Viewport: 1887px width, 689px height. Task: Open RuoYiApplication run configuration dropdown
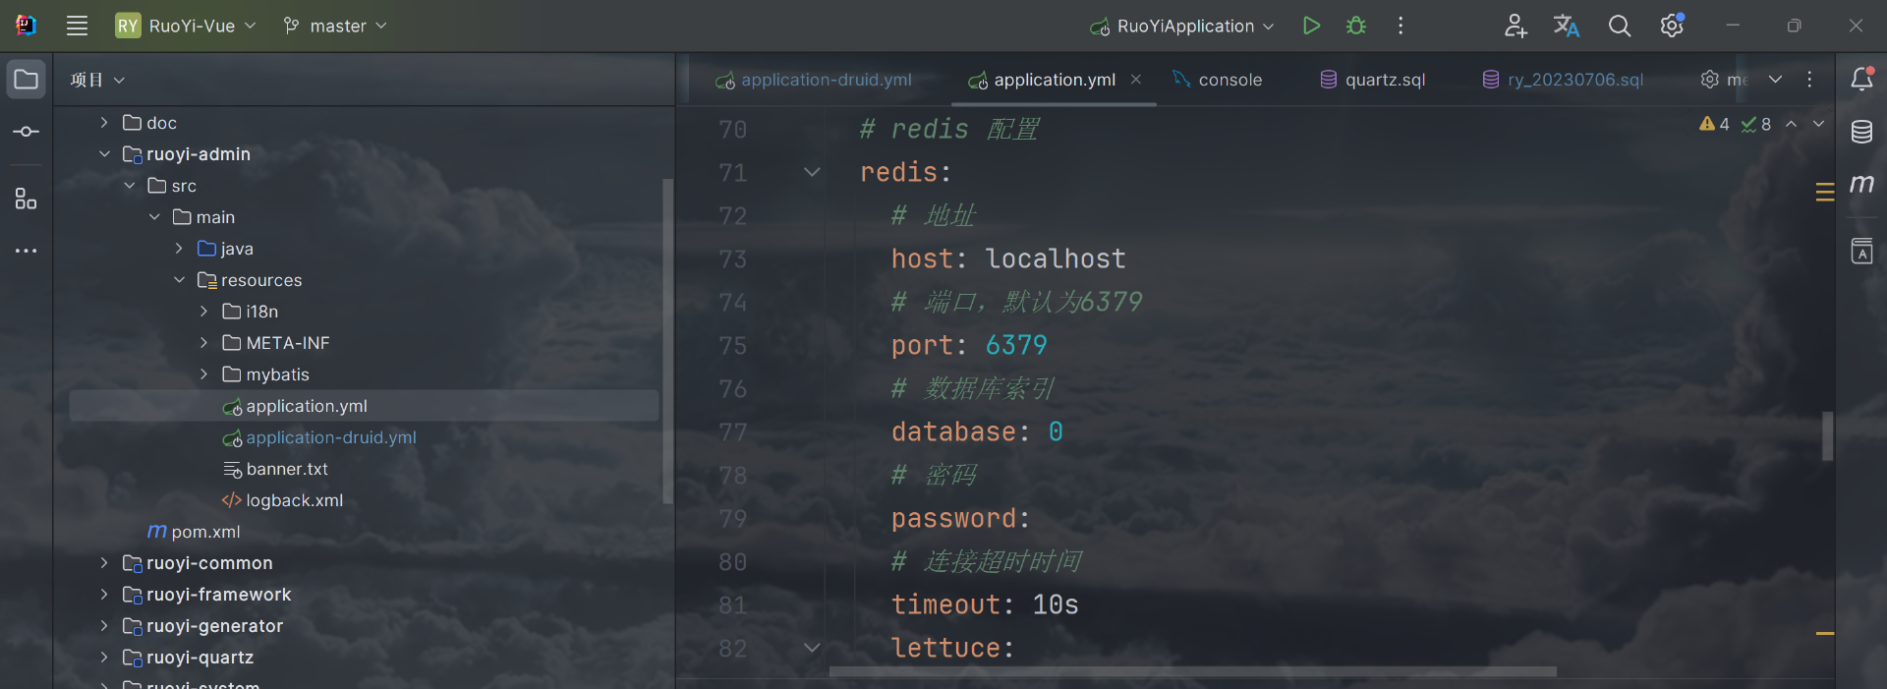click(x=1183, y=26)
